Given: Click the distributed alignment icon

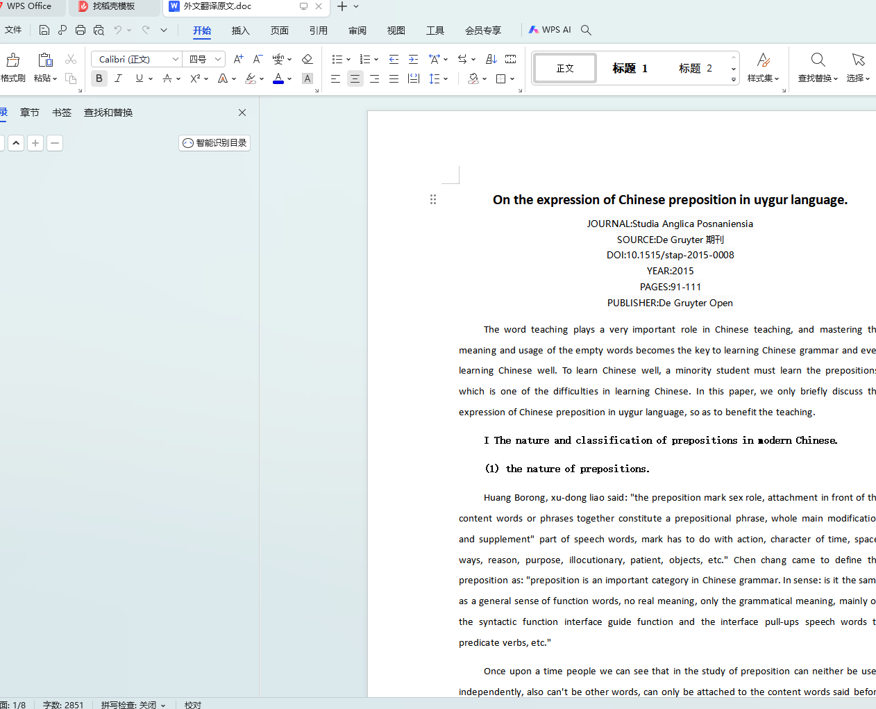Looking at the screenshot, I should coord(414,78).
